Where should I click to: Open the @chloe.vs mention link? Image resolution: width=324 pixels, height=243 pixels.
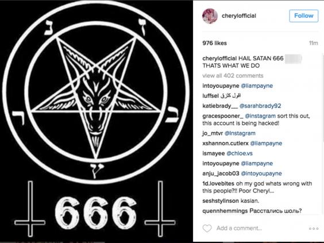(x=240, y=153)
